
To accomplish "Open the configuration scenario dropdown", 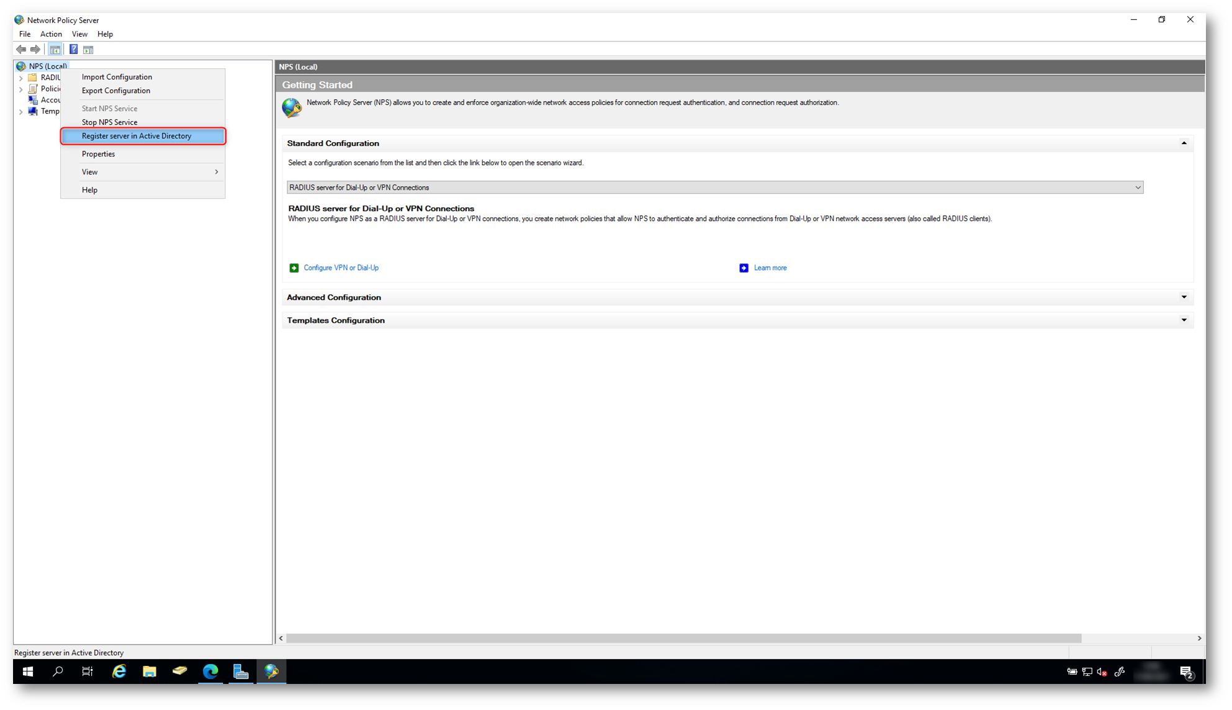I will point(1138,187).
